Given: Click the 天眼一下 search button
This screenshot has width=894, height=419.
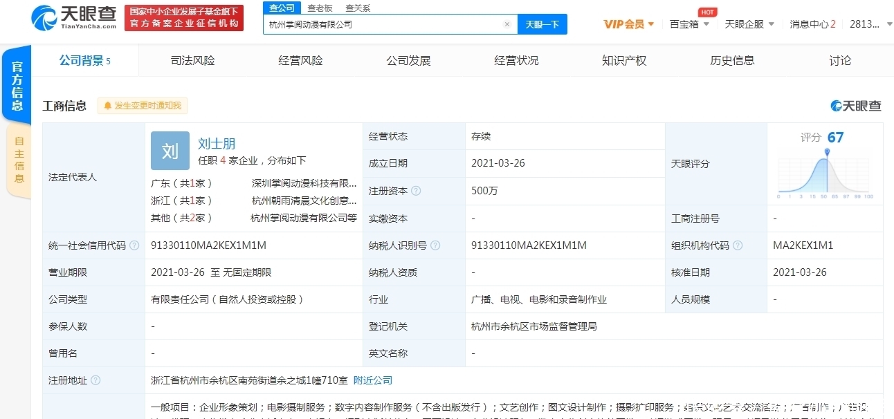Looking at the screenshot, I should click(x=542, y=24).
